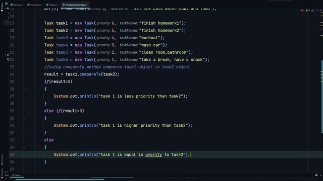The height and width of the screenshot is (181, 323).
Task: Click line number 24 in the gutter
Action: click(12, 74)
